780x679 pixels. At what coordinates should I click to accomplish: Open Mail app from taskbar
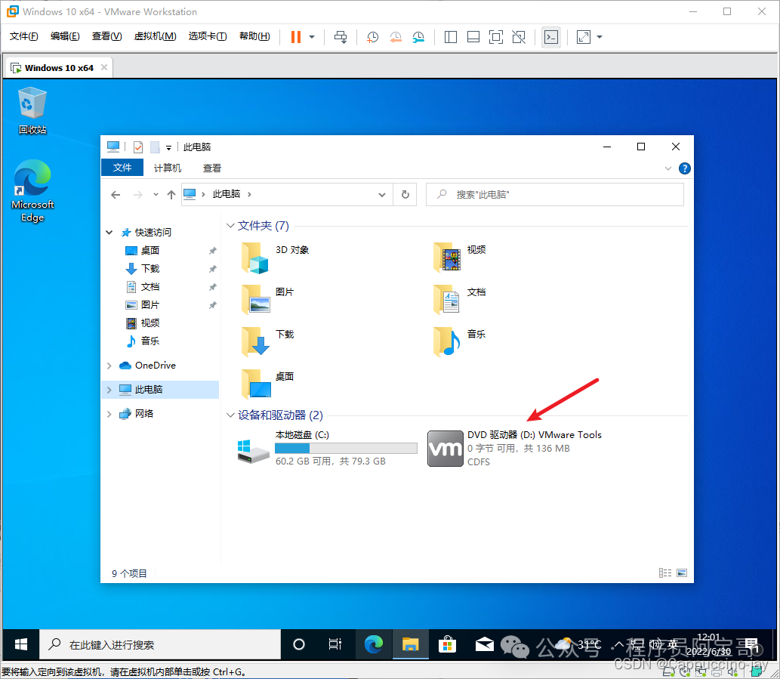484,645
